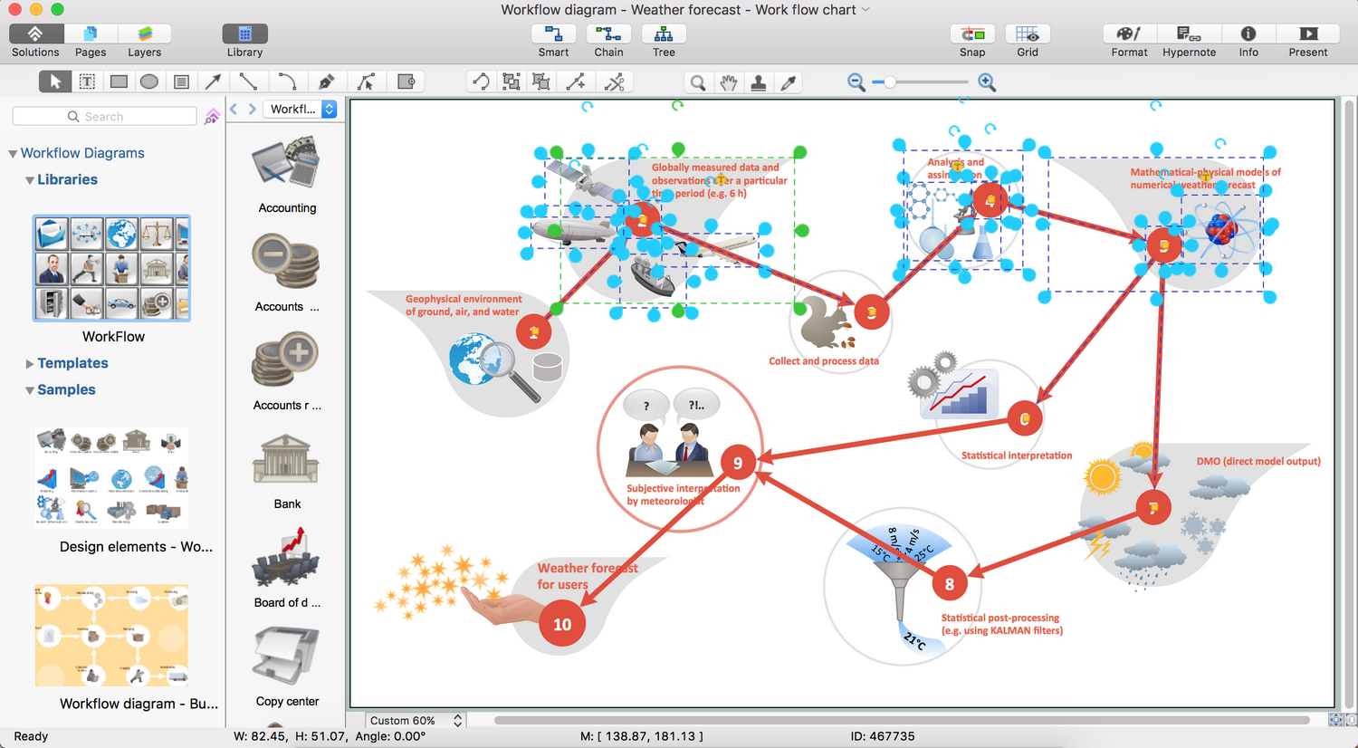Select the arrow line tool
Screen dimensions: 1358x748
click(x=213, y=82)
